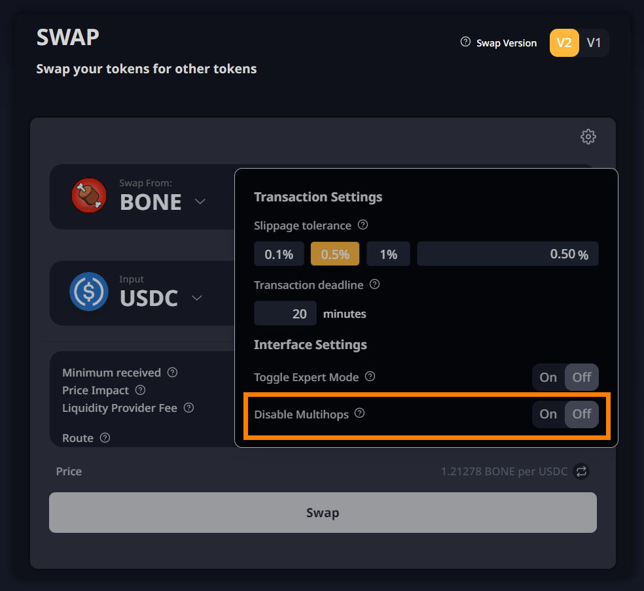Click the Swap Version help icon
Image resolution: width=644 pixels, height=591 pixels.
click(465, 42)
